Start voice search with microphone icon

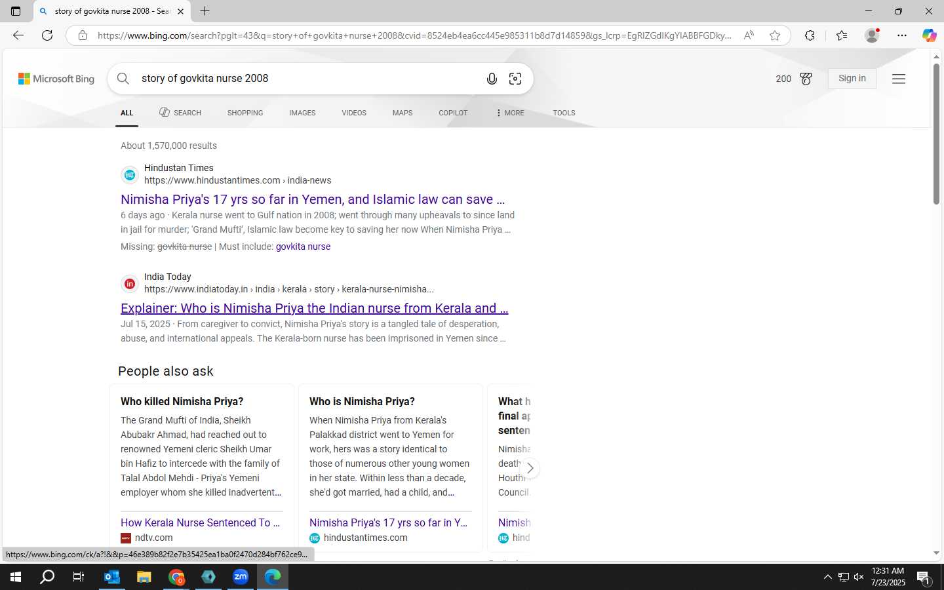click(x=492, y=79)
